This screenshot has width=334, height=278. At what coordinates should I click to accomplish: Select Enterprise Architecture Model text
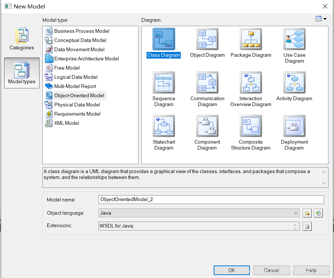click(x=86, y=59)
